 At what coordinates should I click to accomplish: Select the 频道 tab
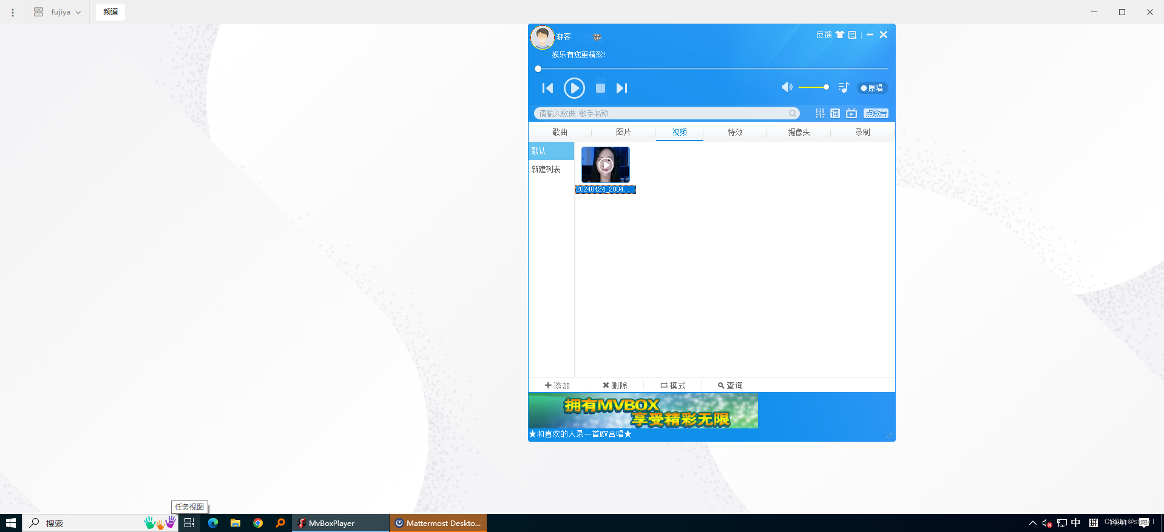tap(110, 12)
